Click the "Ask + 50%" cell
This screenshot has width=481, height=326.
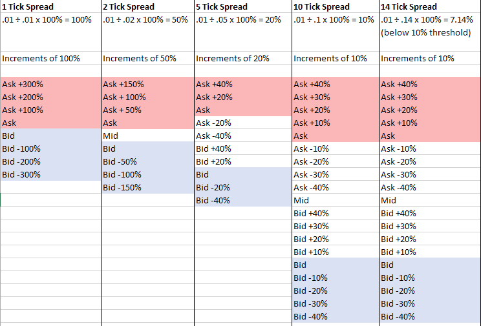[x=123, y=110]
